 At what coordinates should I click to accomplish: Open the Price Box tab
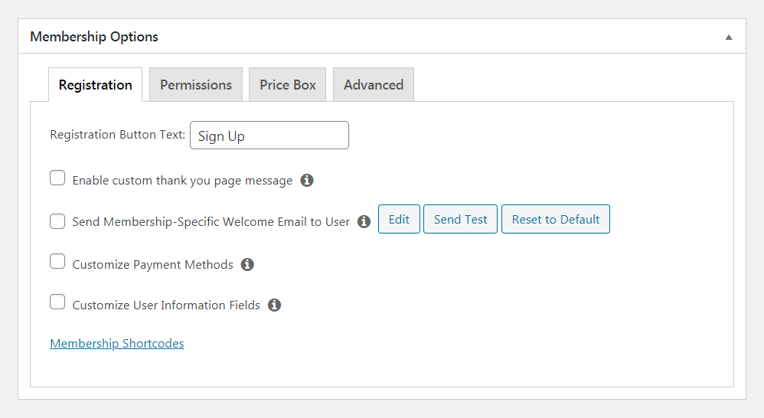288,85
